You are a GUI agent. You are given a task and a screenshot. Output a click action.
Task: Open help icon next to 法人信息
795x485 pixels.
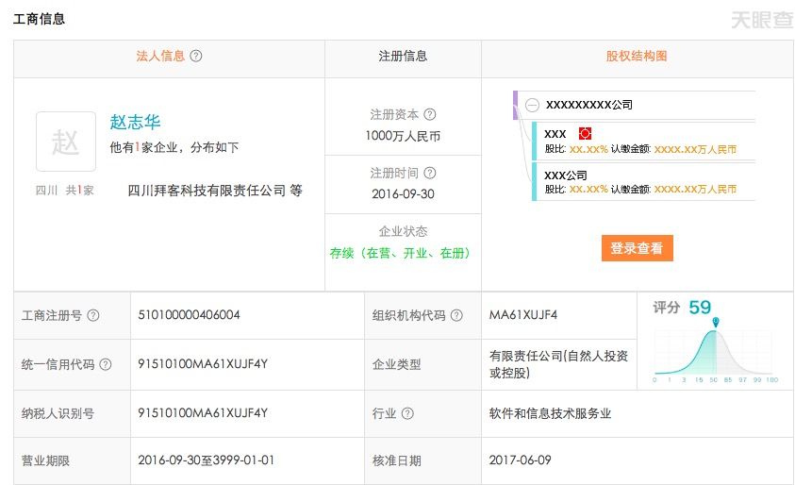tap(196, 56)
